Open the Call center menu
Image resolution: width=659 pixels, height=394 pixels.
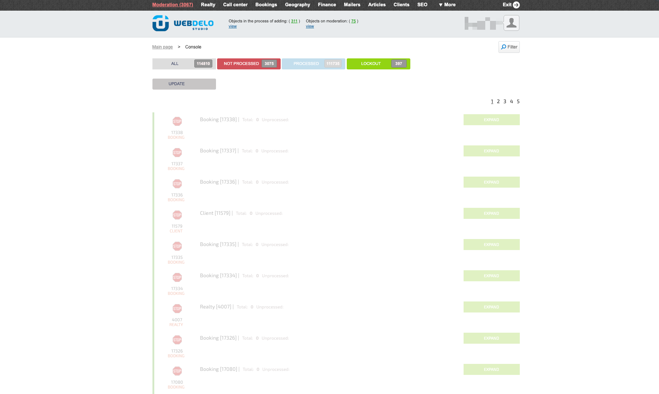(235, 5)
